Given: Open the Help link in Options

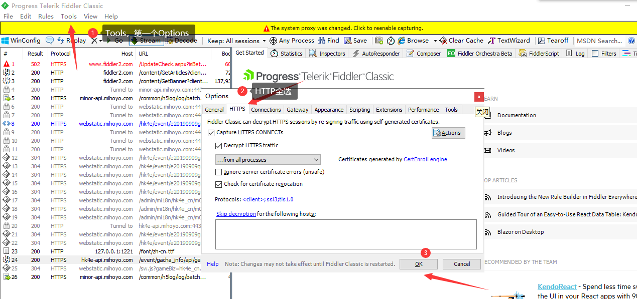Looking at the screenshot, I should (213, 264).
